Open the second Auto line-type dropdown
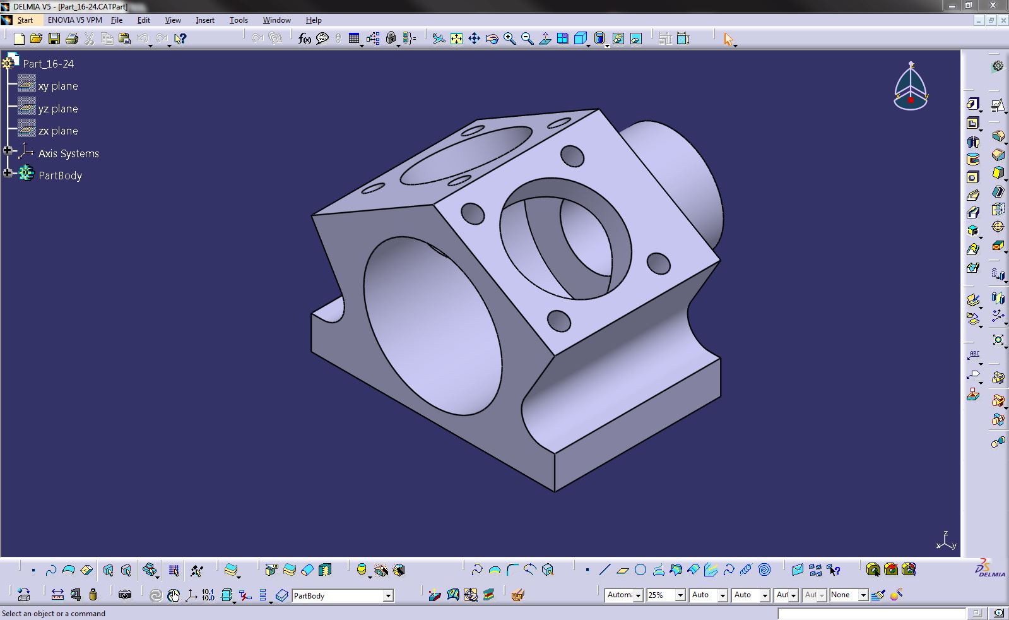The width and height of the screenshot is (1009, 620). click(765, 595)
